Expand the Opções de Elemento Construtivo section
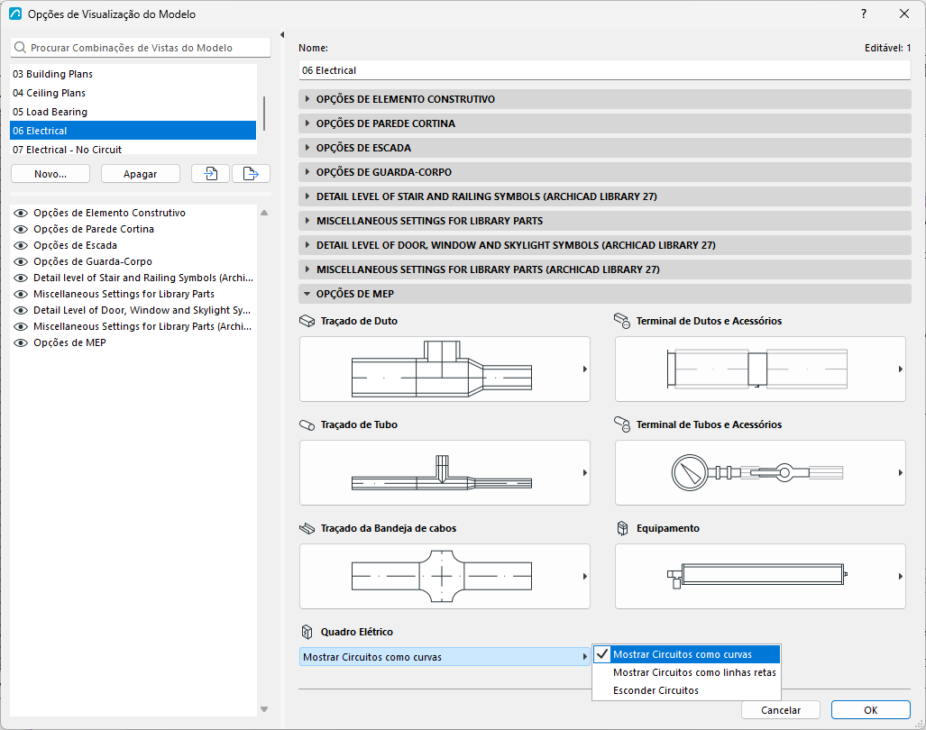 tap(605, 99)
